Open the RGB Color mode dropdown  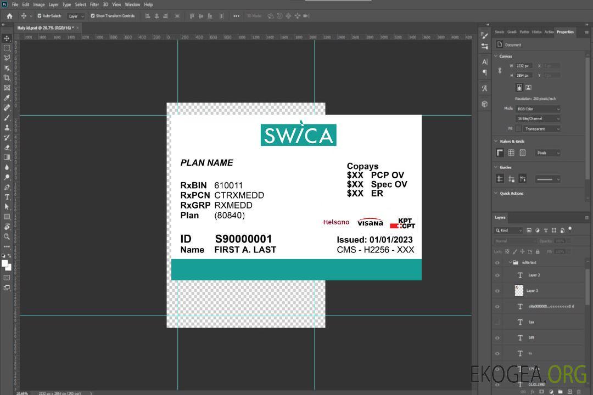click(538, 109)
